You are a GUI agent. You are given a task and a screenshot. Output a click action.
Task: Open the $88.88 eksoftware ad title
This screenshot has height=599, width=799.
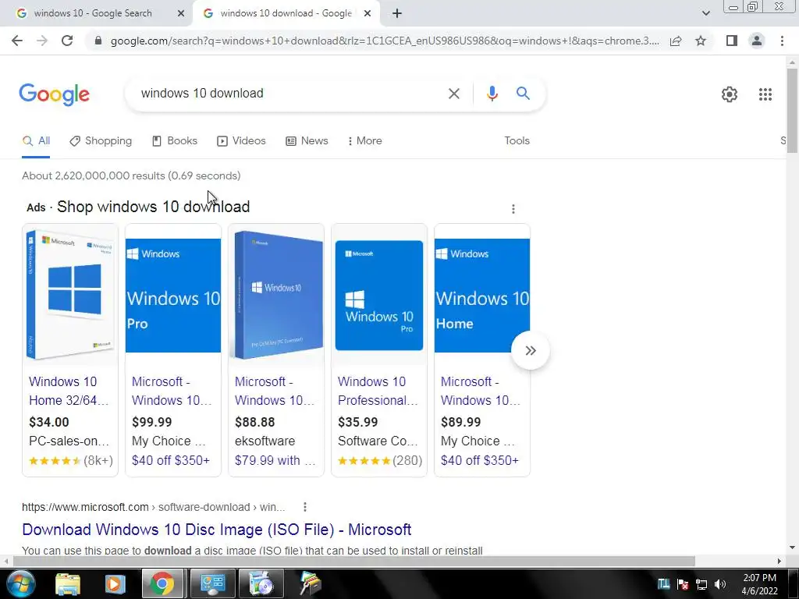275,392
